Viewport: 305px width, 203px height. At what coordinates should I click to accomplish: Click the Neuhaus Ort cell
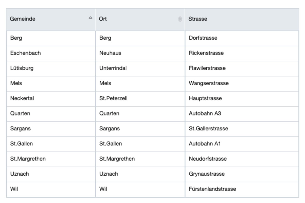[110, 53]
